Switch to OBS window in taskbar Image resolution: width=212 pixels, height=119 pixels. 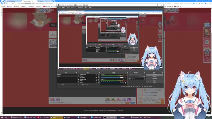pyautogui.click(x=110, y=117)
